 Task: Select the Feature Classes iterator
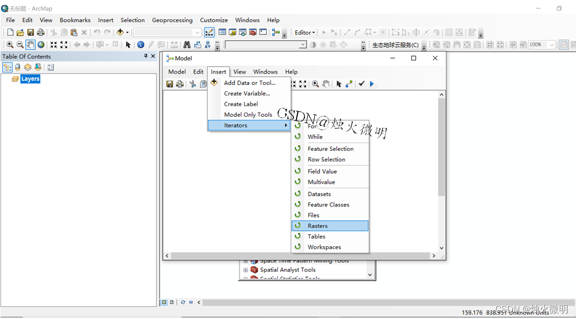(x=330, y=205)
